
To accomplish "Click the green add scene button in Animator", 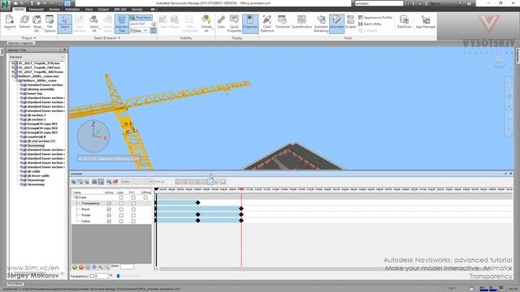I will click(x=75, y=267).
